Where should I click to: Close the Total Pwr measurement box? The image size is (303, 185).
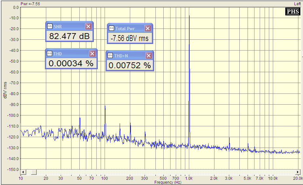click(x=148, y=29)
